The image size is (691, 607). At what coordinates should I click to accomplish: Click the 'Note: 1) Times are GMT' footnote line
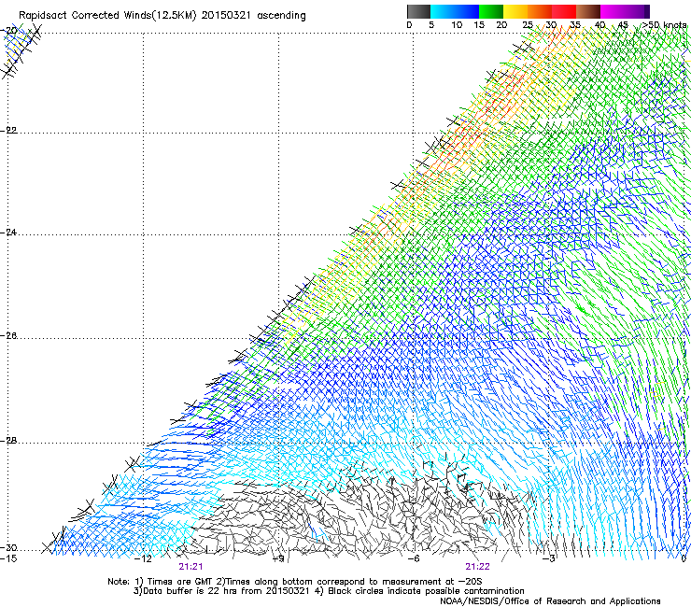point(295,582)
